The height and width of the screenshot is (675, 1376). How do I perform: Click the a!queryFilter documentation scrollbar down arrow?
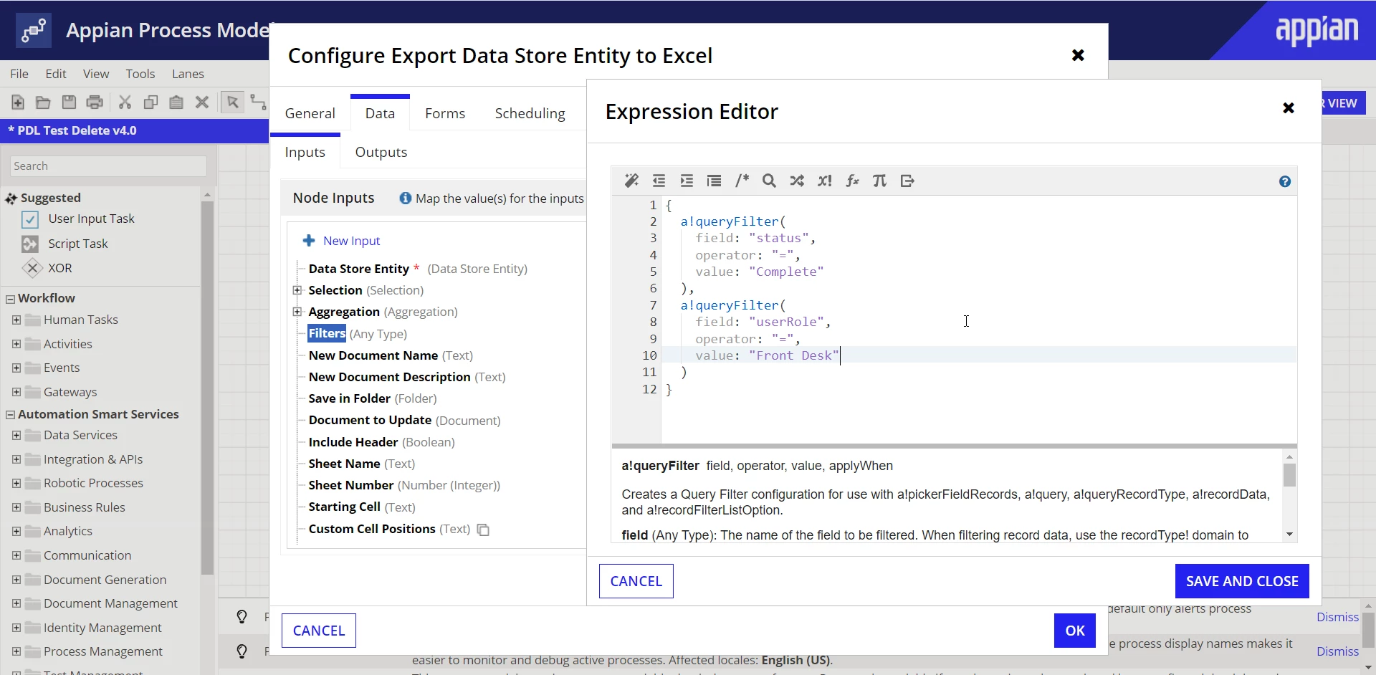tap(1289, 535)
